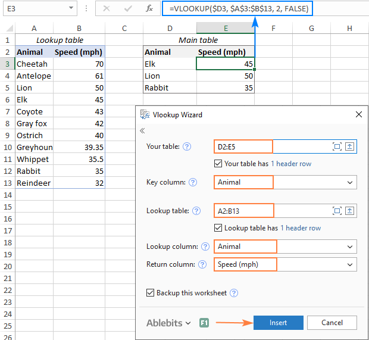
Task: Click cell containing Ostrich
Action: pos(35,135)
